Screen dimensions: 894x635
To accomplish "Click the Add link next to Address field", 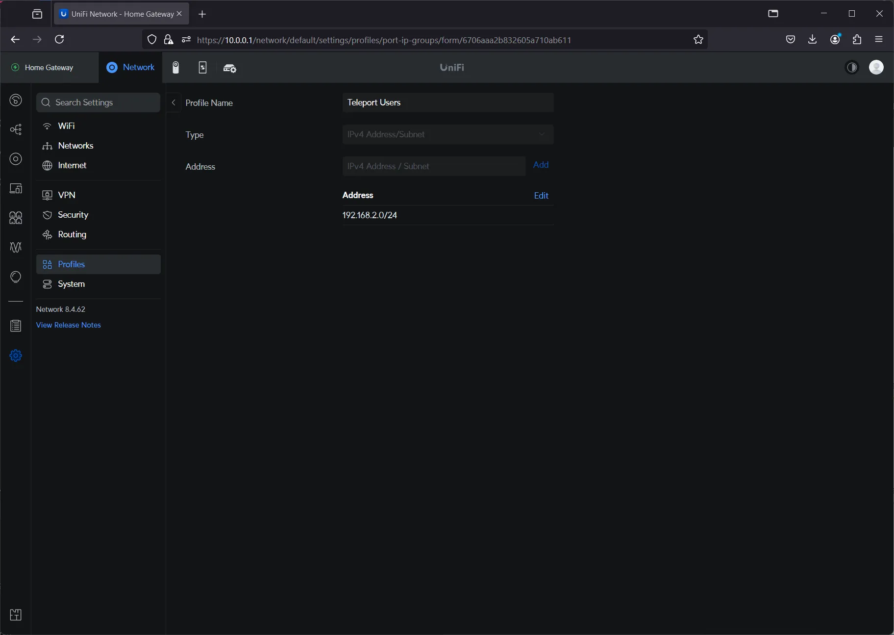I will 541,165.
